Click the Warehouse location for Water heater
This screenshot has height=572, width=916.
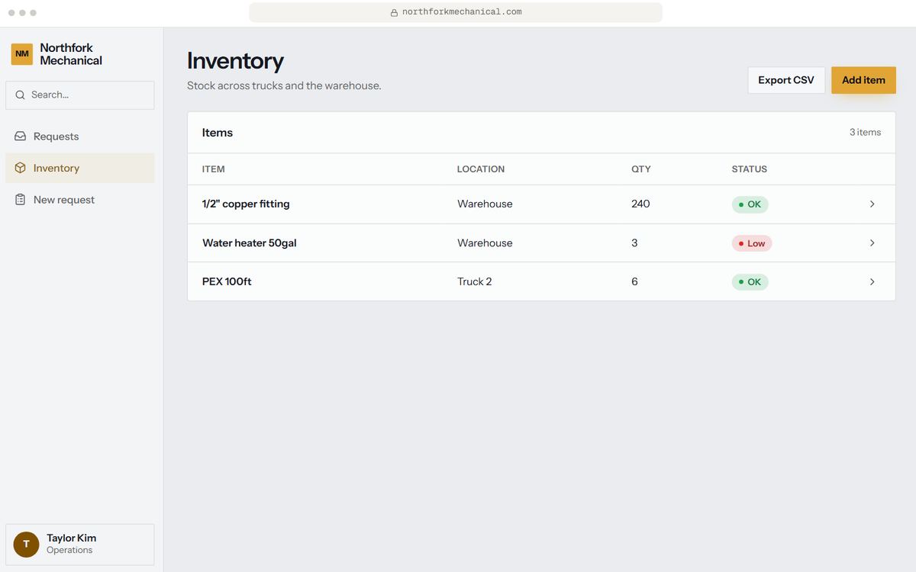click(x=485, y=243)
